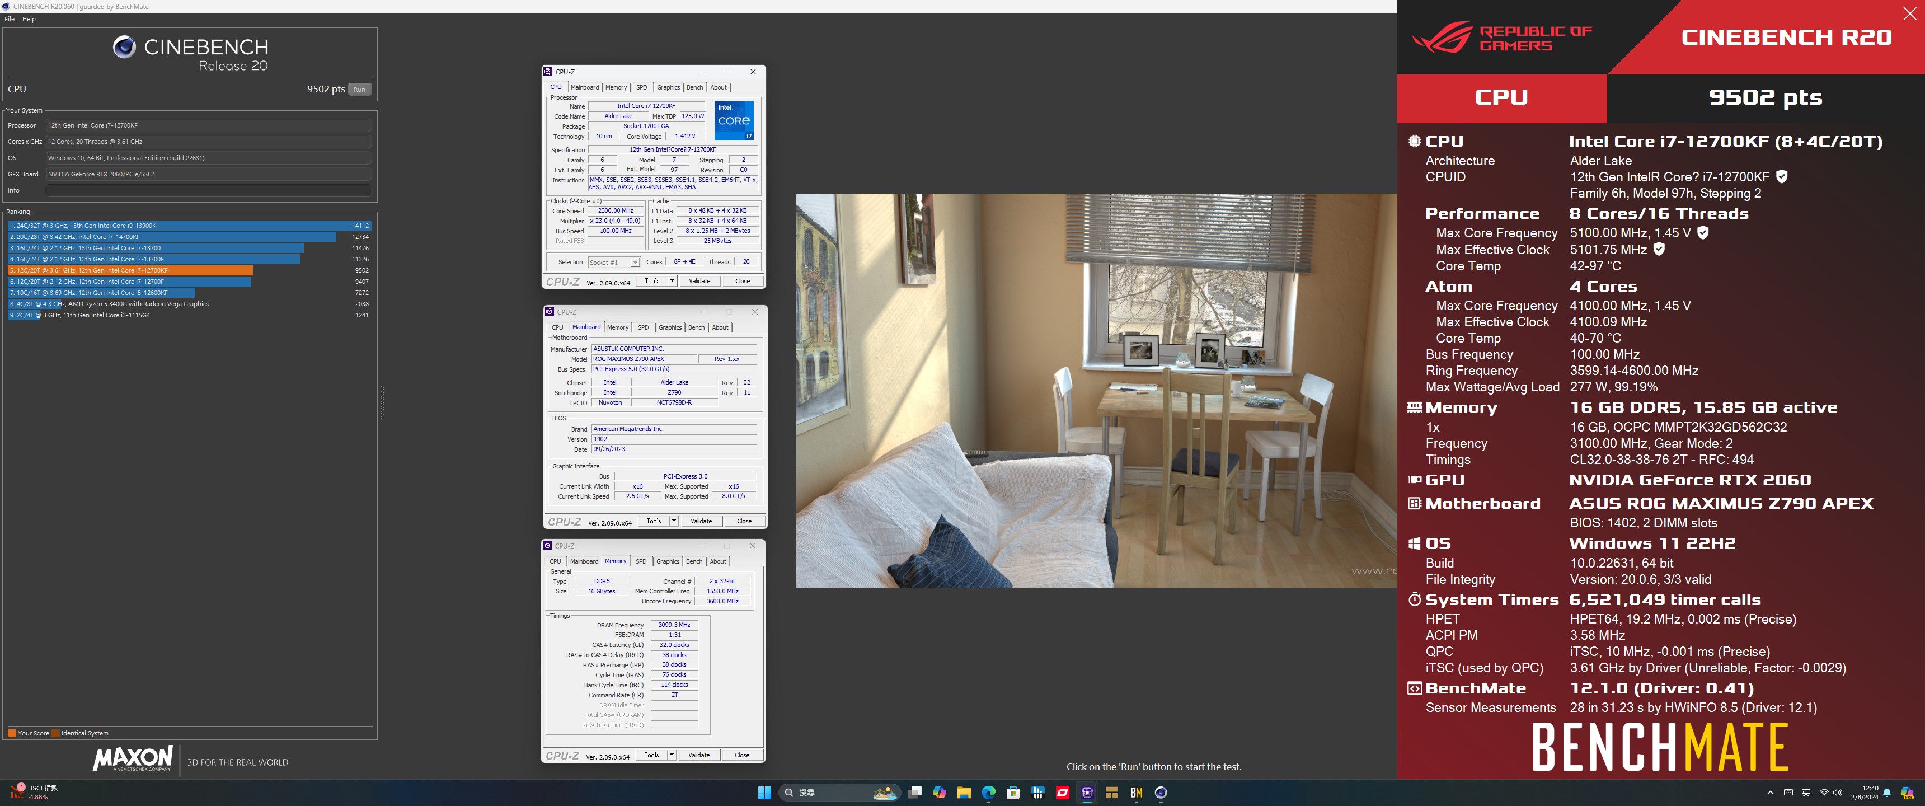Click Validate in the CPU tab CPU-Z window
1925x806 pixels.
[699, 281]
